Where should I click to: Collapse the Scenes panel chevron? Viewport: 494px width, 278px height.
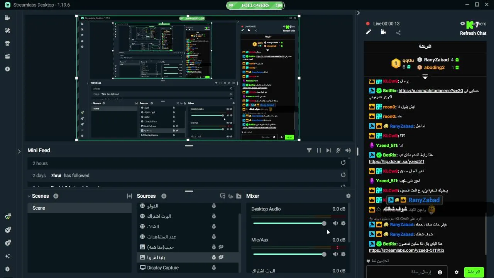pyautogui.click(x=29, y=196)
